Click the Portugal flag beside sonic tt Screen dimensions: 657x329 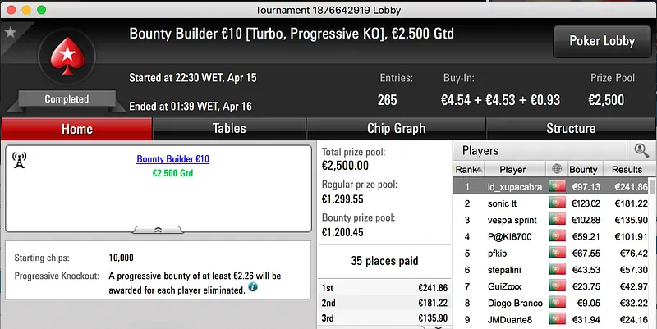tap(558, 203)
